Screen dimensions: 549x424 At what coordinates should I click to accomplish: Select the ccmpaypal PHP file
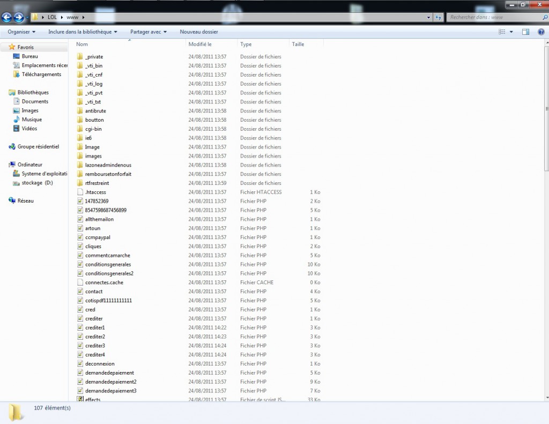pos(98,237)
